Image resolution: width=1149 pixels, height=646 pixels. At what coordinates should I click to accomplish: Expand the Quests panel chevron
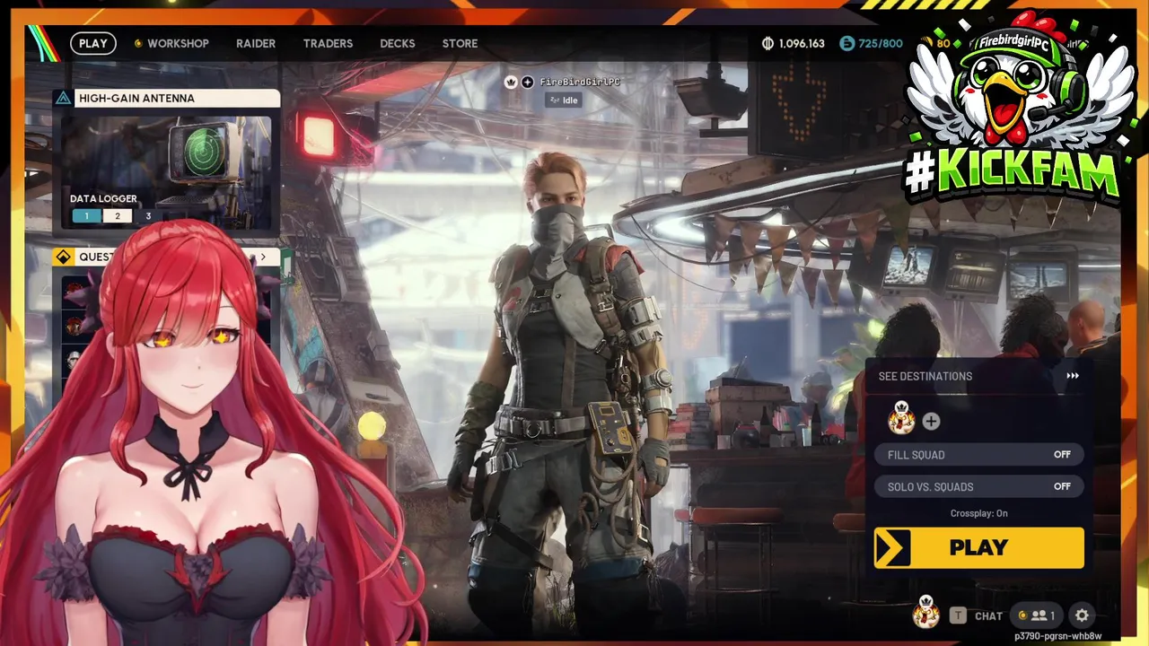(x=262, y=257)
